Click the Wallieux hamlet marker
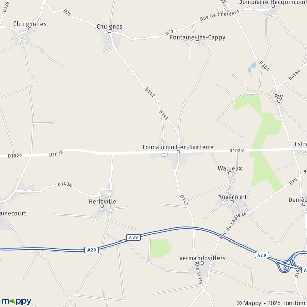The width and height of the screenshot is (307, 307). 230,173
